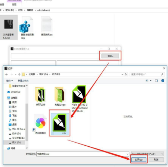The height and width of the screenshot is (167, 168).
Task: Click the back arrow in open dialog
Action: coord(7,74)
